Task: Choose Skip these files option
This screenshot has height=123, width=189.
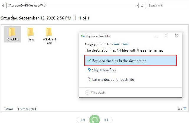Action: point(102,70)
